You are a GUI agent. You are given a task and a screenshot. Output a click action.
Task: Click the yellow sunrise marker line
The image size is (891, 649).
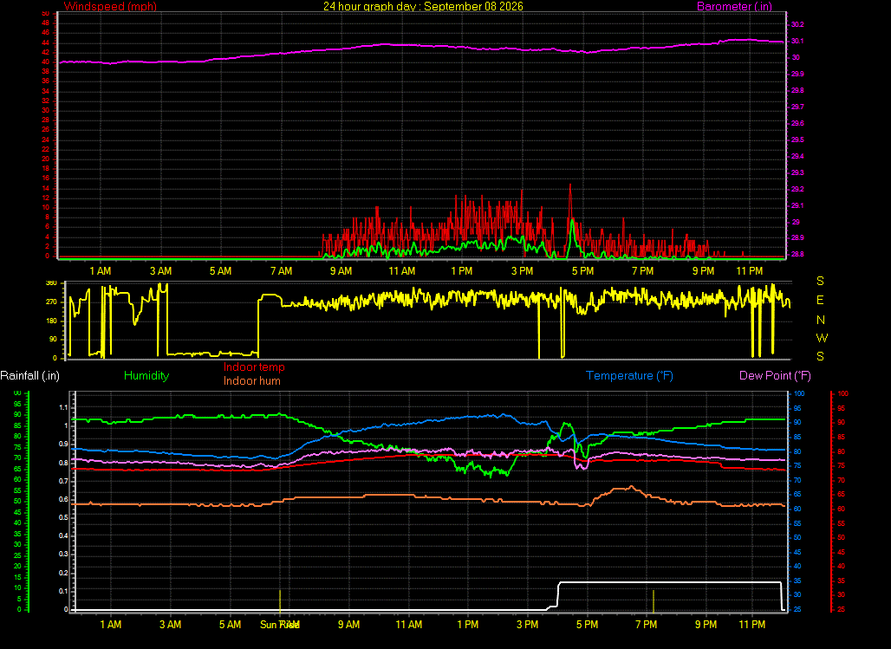pyautogui.click(x=280, y=600)
